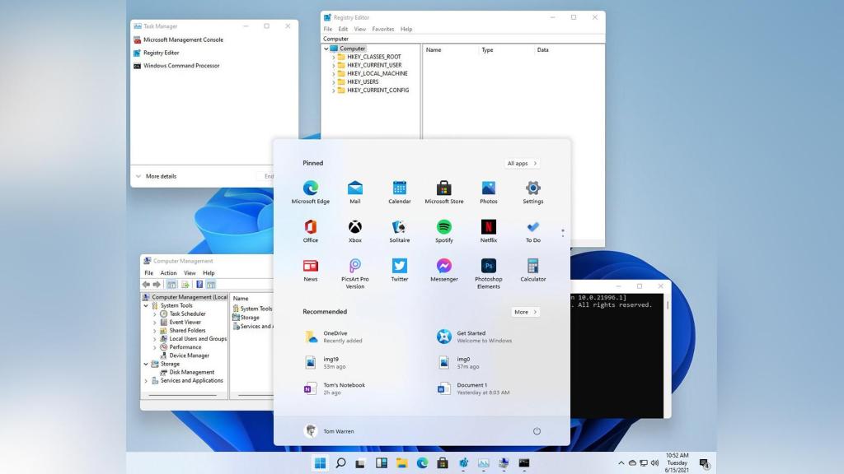
Task: Click More in the Recommended section
Action: coord(525,312)
